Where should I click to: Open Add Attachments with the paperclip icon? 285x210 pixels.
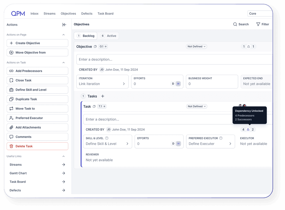[x=11, y=127]
